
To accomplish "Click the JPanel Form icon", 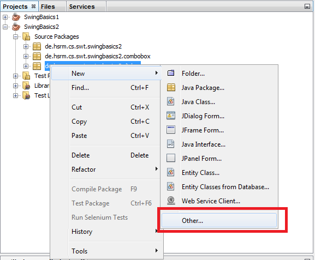I will 171,158.
